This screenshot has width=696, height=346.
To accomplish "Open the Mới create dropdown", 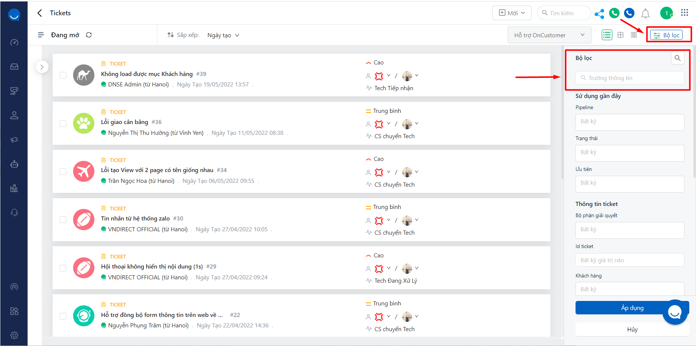I will click(512, 13).
